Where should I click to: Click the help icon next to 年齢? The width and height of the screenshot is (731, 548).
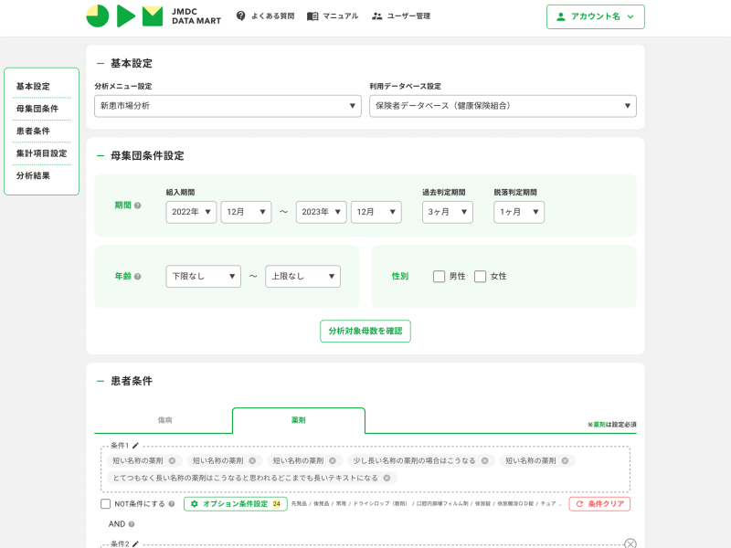138,276
